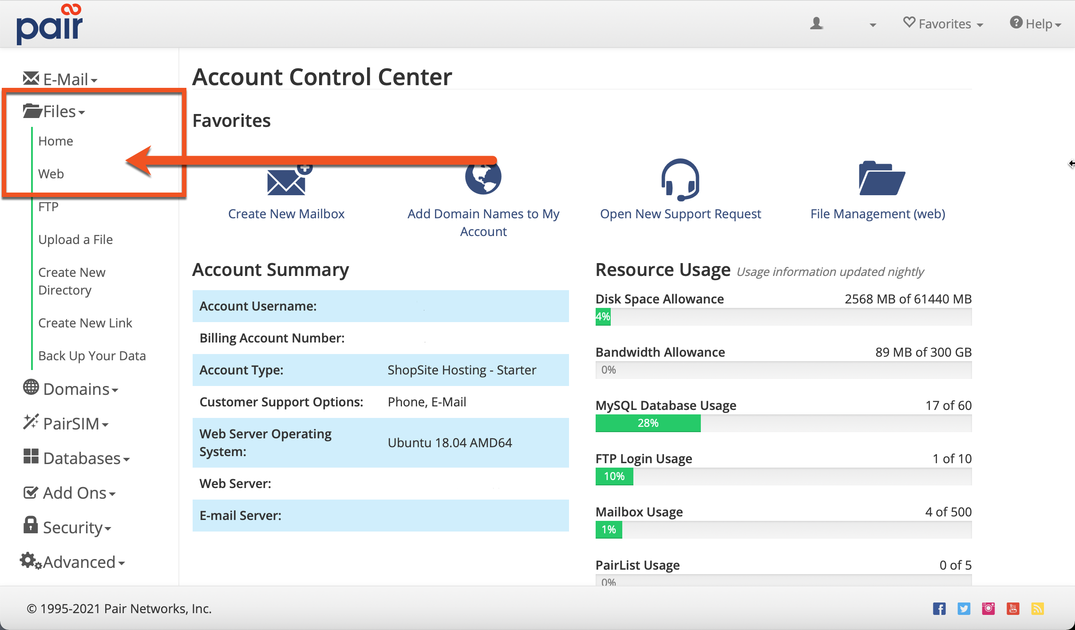This screenshot has width=1075, height=630.
Task: Click the Back Up Your Data link
Action: [92, 356]
